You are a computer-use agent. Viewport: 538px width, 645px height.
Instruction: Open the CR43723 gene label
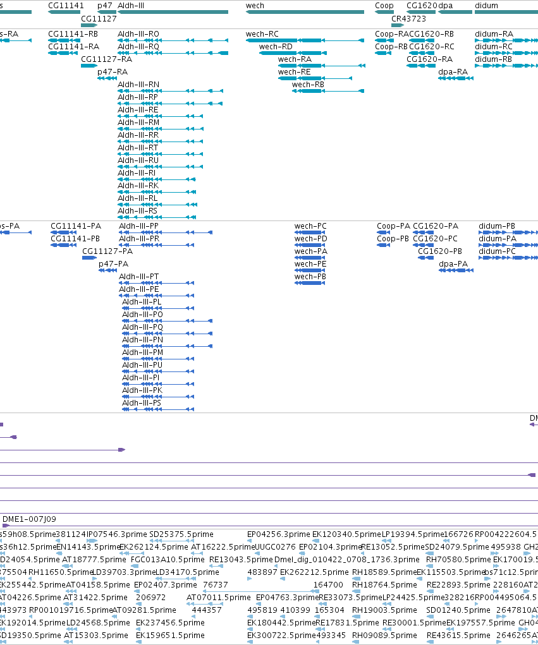[409, 18]
